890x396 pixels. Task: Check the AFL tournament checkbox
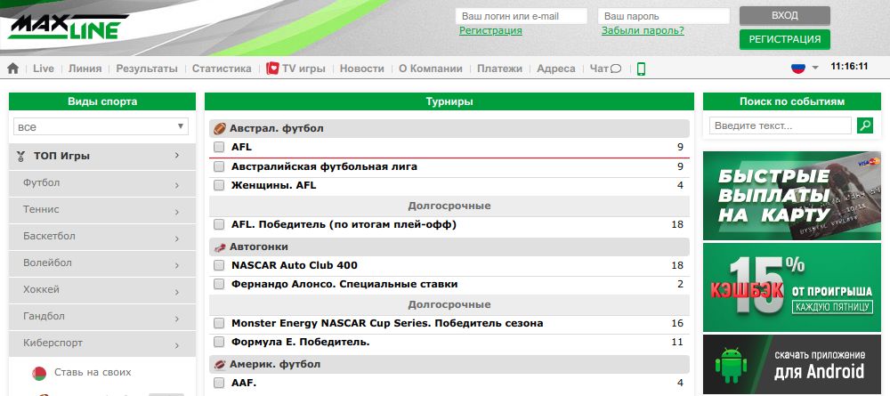219,147
